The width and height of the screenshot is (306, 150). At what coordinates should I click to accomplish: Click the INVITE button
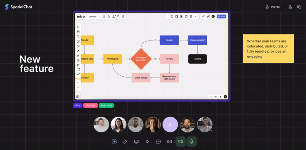point(273,7)
